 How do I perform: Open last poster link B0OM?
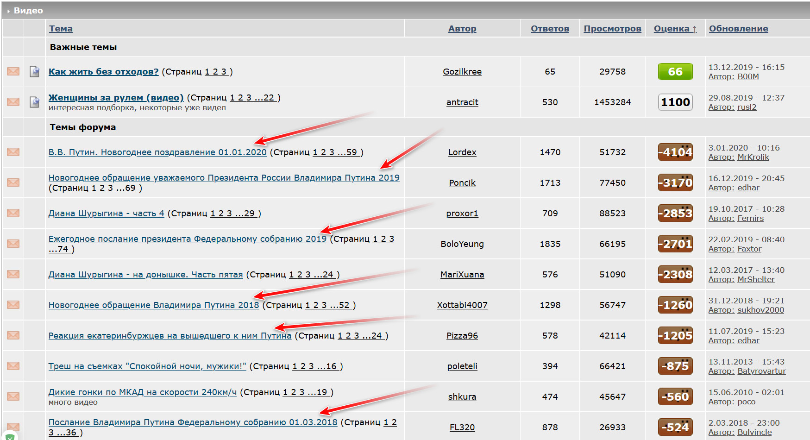[x=748, y=76]
